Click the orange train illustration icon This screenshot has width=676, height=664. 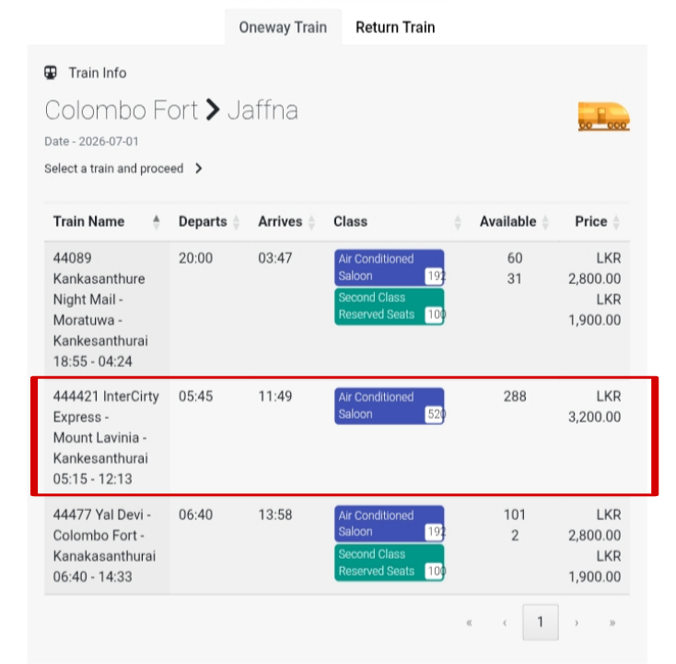[x=603, y=116]
